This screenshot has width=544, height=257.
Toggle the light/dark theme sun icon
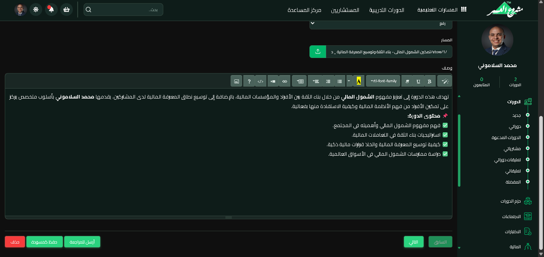[36, 10]
